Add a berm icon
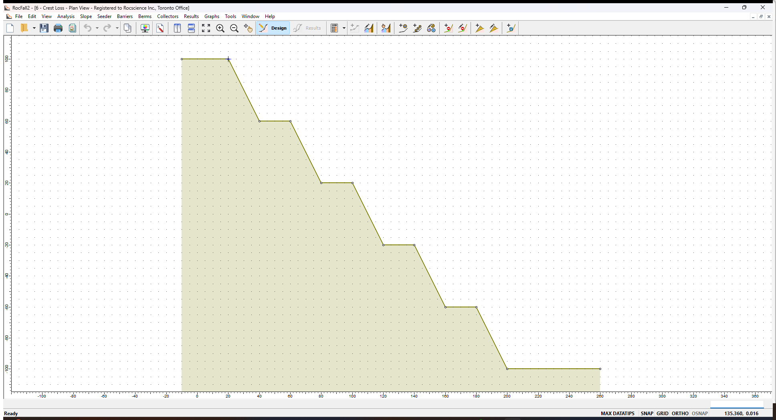Screen dimensions: 776x420 (480, 28)
